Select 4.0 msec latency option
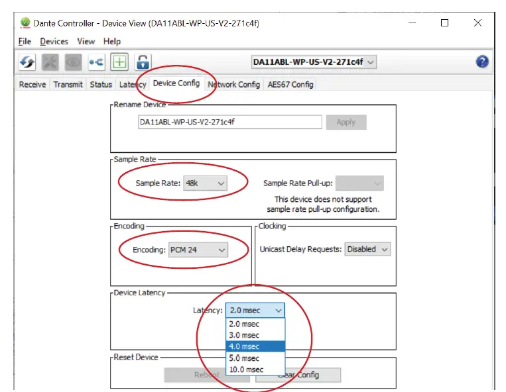Viewport: 506px width, 392px height. pos(255,346)
